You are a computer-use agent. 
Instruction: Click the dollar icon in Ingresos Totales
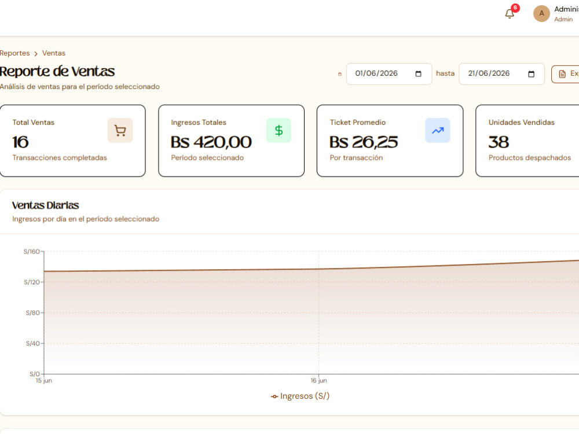279,130
